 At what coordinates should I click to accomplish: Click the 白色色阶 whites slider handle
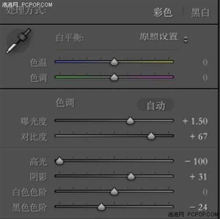click(x=114, y=191)
